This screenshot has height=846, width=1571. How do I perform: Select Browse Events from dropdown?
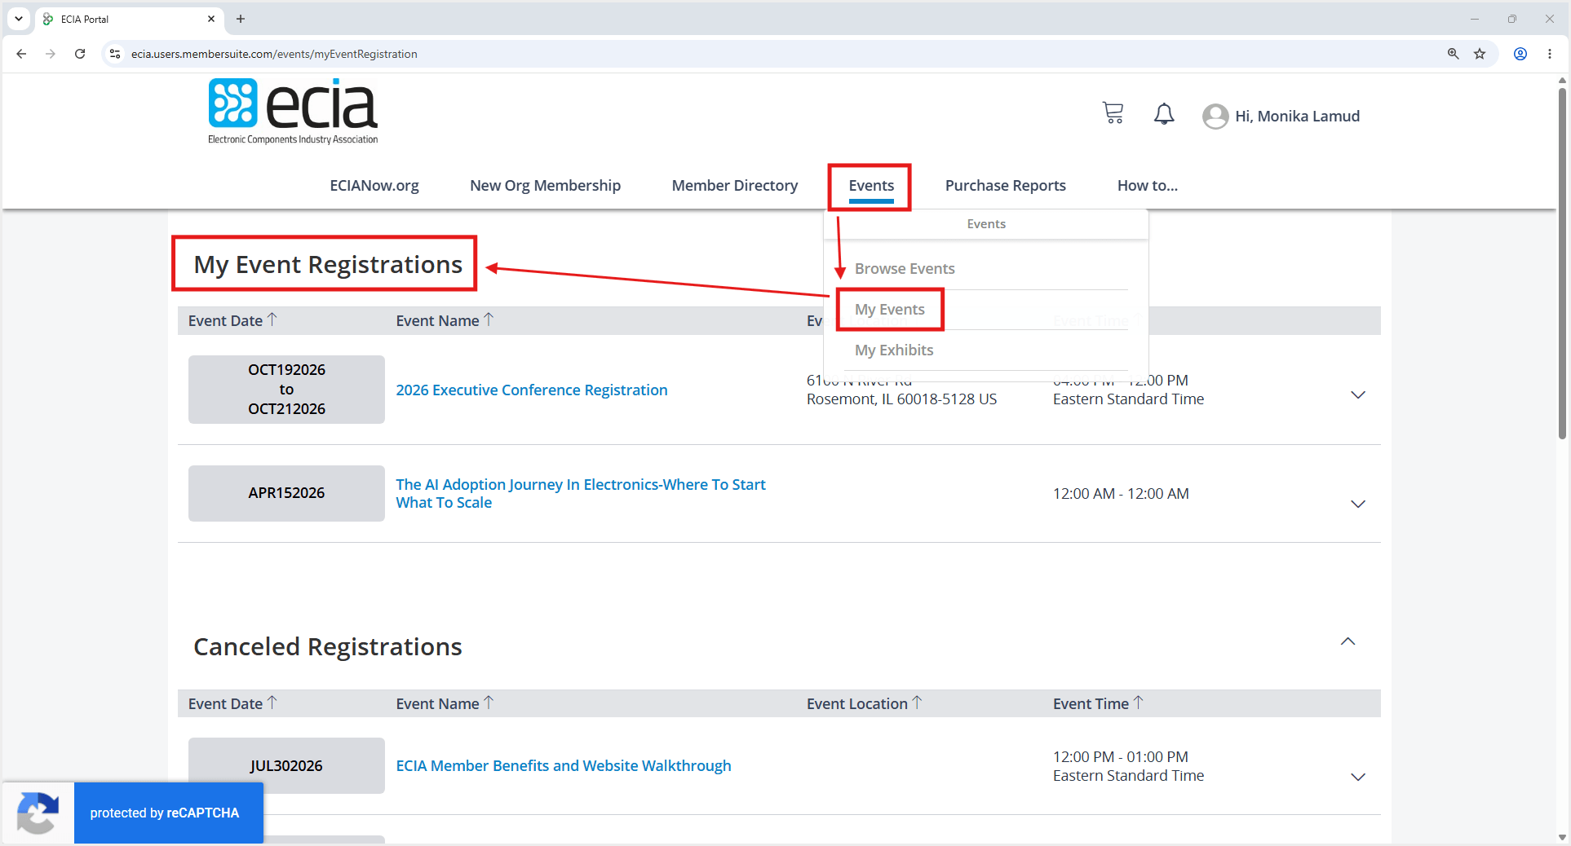tap(905, 269)
